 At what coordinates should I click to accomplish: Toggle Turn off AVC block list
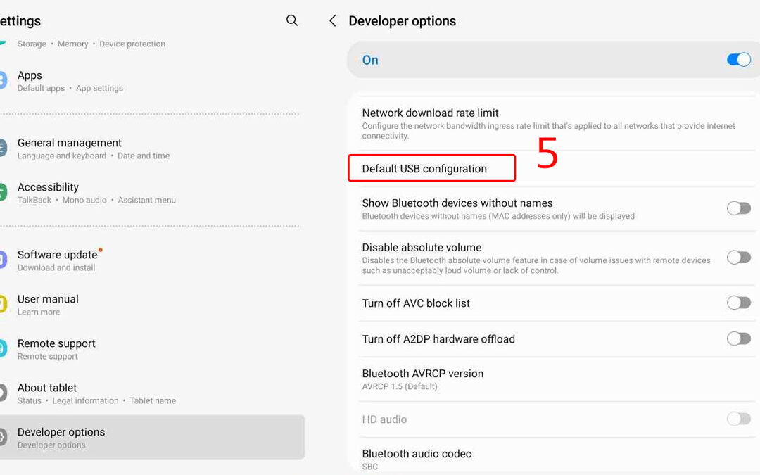pyautogui.click(x=739, y=303)
